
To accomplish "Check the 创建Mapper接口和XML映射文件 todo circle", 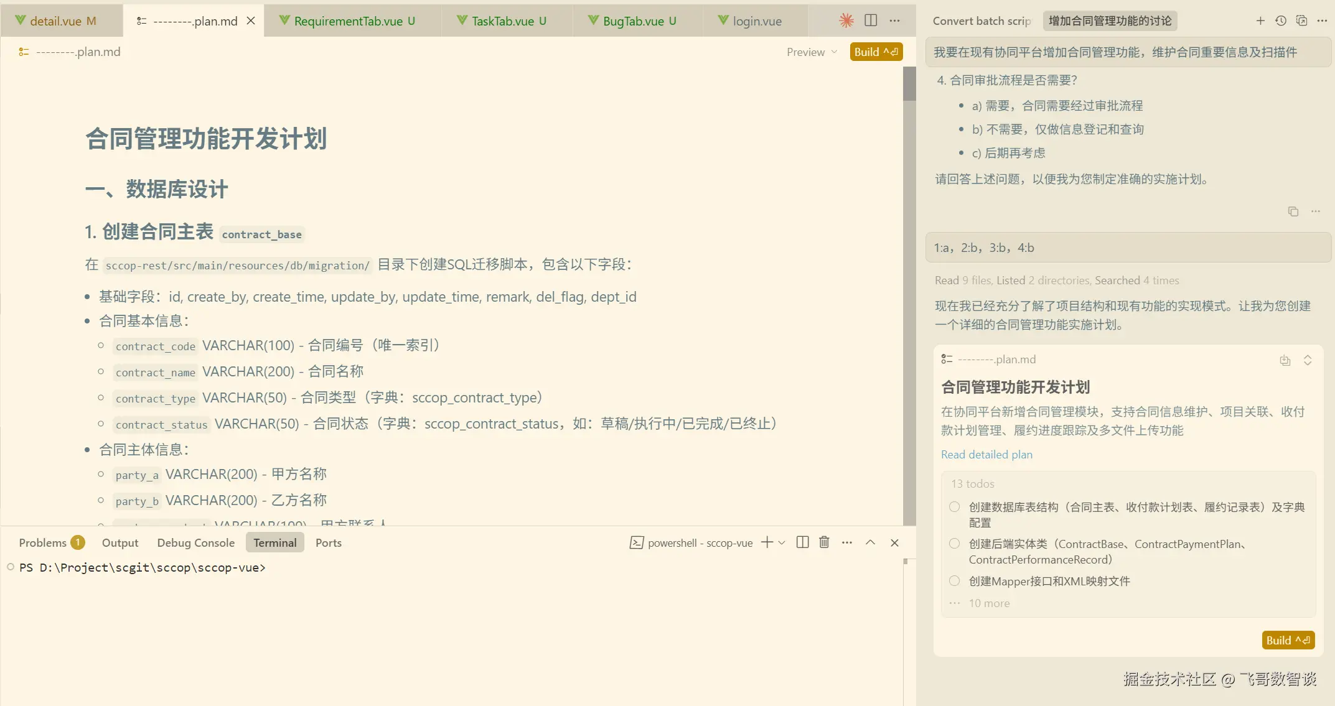I will pyautogui.click(x=954, y=581).
